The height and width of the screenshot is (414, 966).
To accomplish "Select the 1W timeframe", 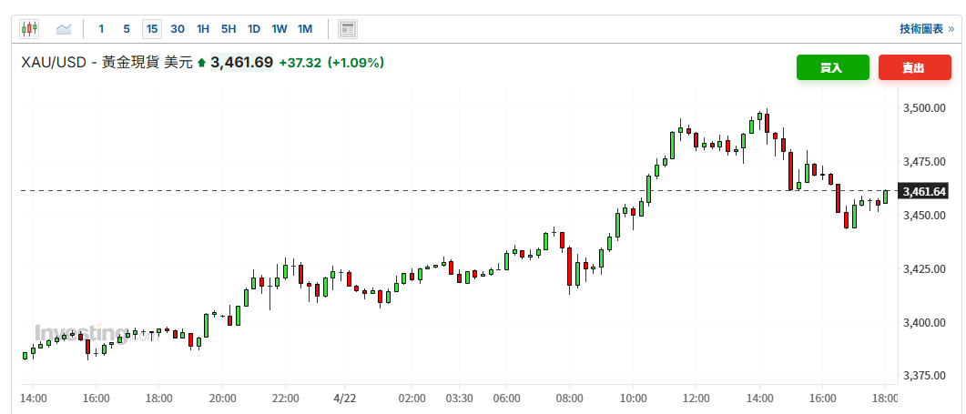I will pos(280,29).
